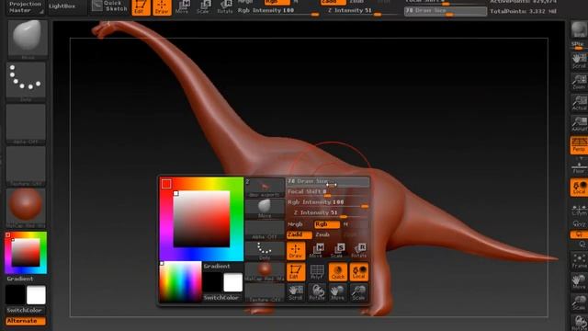The width and height of the screenshot is (588, 331).
Task: Pick a color from the popup secondary rainbow palette
Action: click(180, 281)
